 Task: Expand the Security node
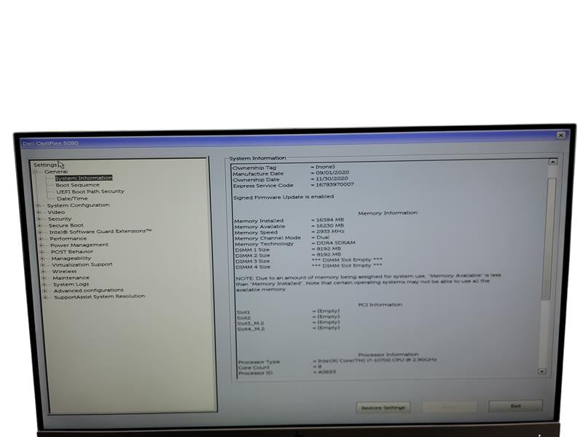(39, 219)
